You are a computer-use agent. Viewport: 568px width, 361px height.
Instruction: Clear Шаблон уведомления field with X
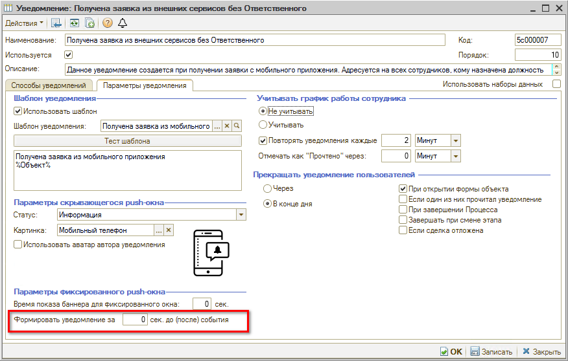227,126
